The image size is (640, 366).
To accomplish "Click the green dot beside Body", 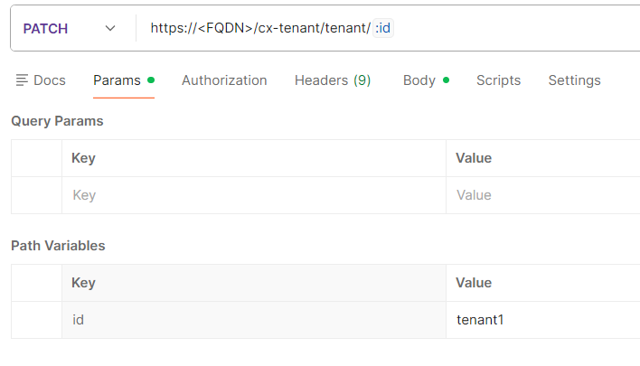I will 446,80.
